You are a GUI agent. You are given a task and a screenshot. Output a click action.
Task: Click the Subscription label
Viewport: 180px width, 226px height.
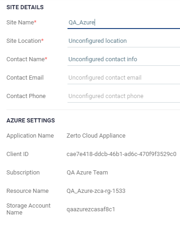tap(23, 173)
